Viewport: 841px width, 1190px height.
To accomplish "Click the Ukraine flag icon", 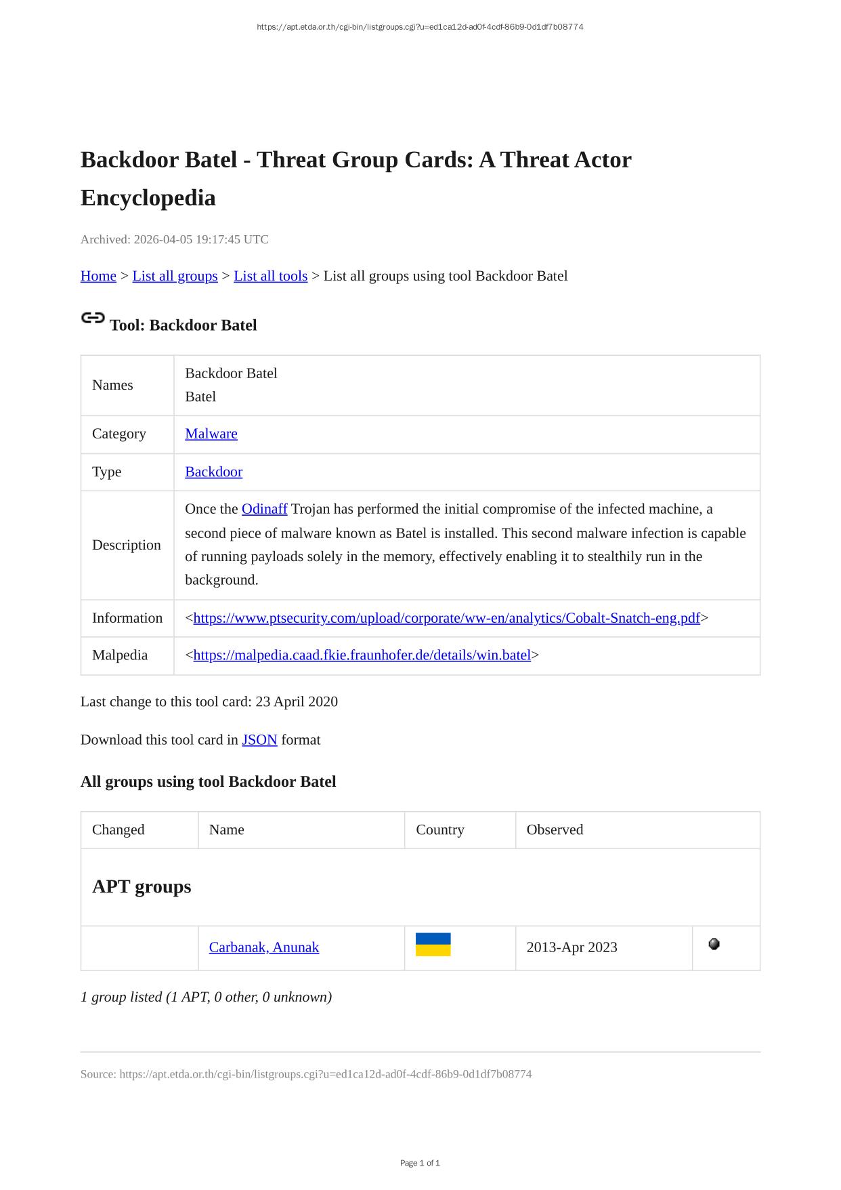I will click(x=433, y=945).
